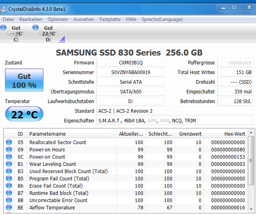Image resolution: width=256 pixels, height=215 pixels.
Task: Click the Laufwerksbuchstaben D: field
Action: (131, 101)
